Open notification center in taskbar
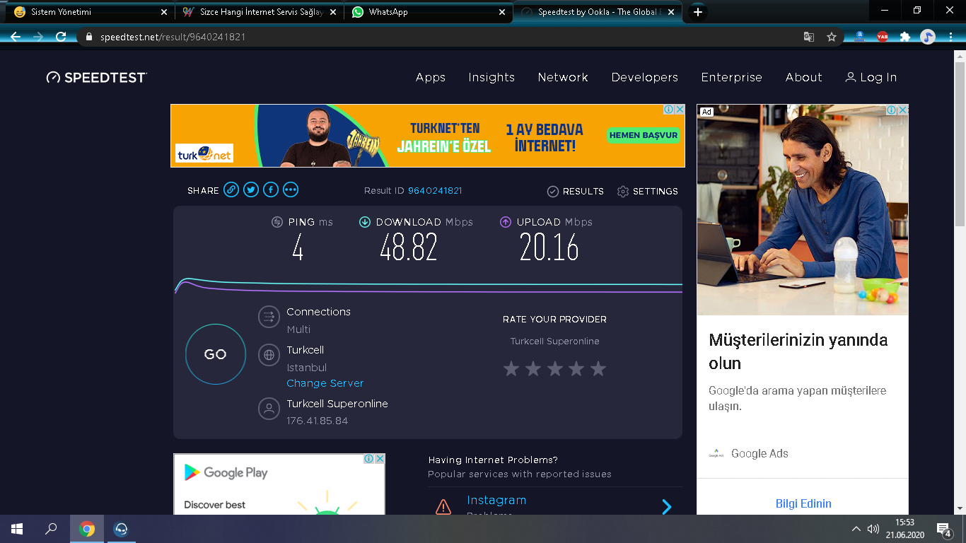 [x=944, y=529]
